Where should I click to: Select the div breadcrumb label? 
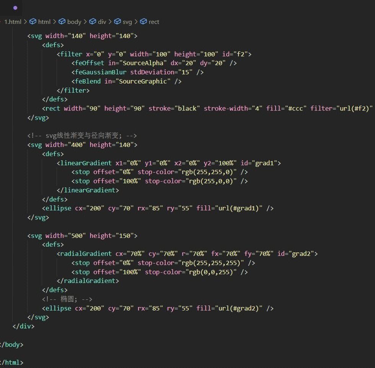click(x=102, y=22)
